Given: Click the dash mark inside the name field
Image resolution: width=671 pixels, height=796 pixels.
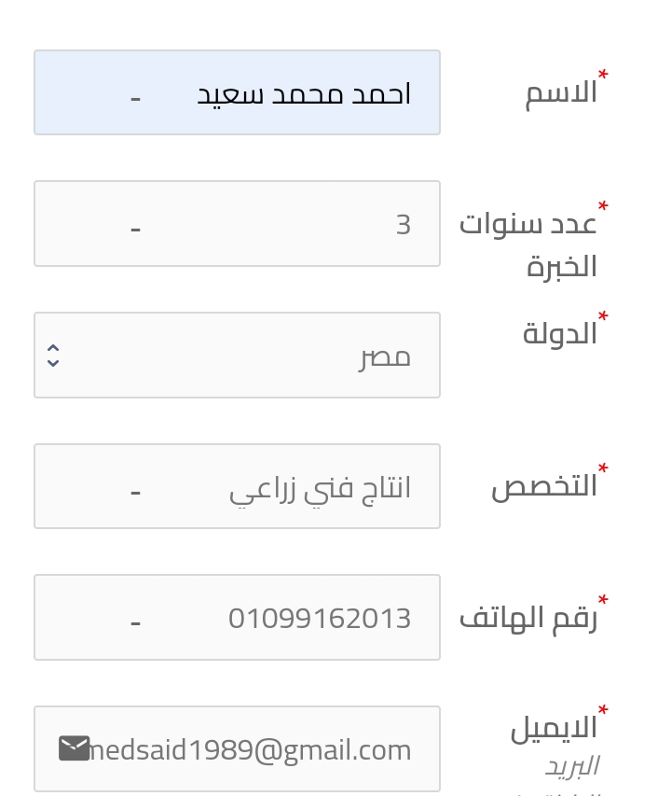Looking at the screenshot, I should point(135,99).
